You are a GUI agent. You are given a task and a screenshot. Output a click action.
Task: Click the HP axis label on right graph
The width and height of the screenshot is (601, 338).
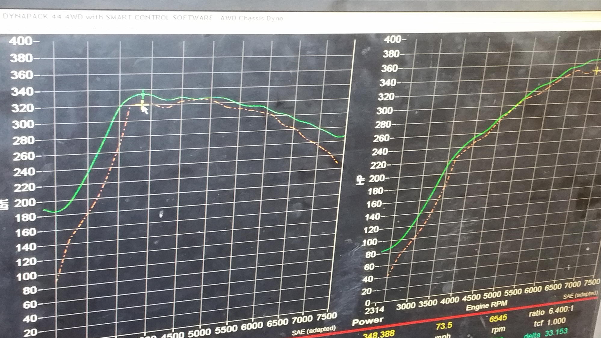point(360,180)
